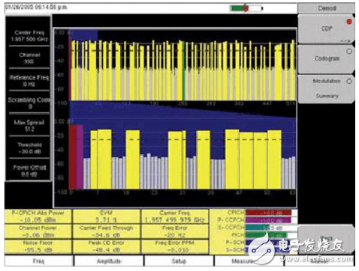Select the Threshold -30.0 dB parameter

click(29, 148)
